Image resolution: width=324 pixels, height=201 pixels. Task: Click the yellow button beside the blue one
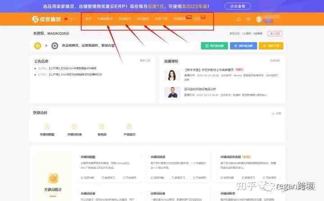tap(271, 46)
